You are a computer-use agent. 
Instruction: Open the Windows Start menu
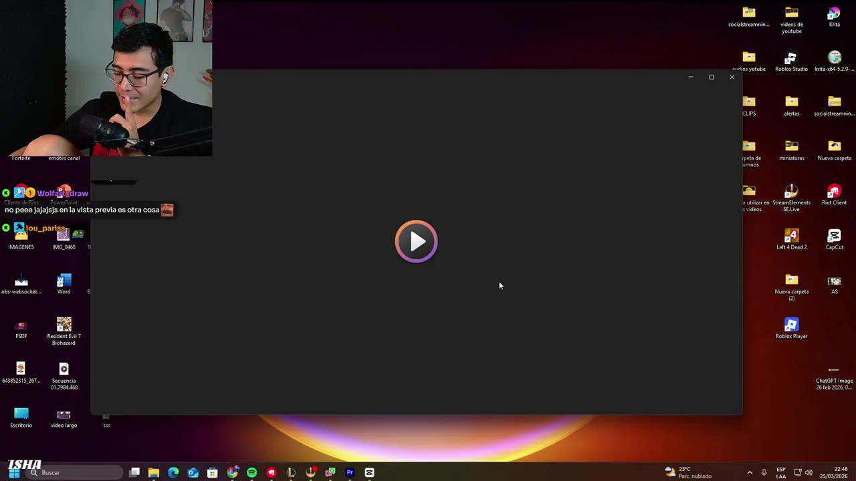(14, 472)
